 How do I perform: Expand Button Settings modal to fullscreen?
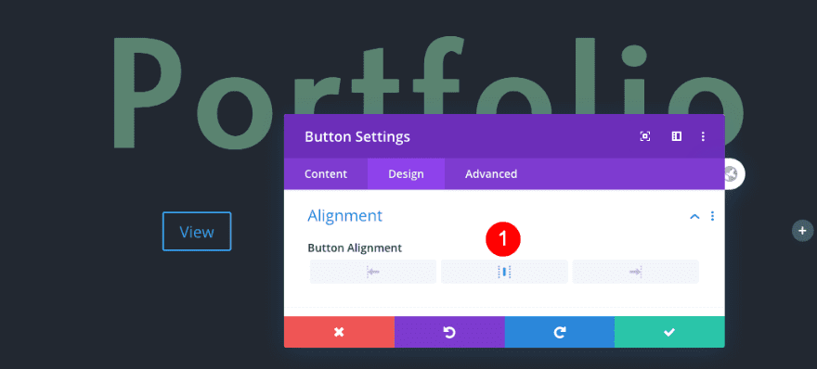644,136
